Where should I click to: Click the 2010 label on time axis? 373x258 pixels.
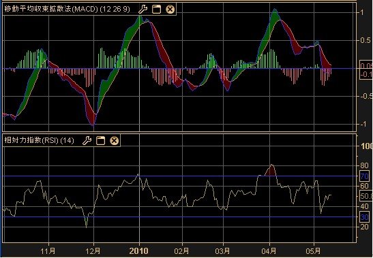(138, 251)
